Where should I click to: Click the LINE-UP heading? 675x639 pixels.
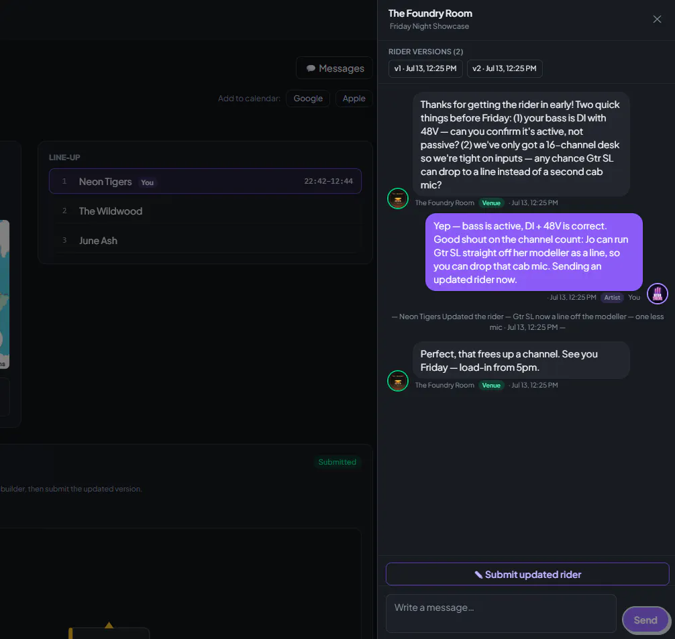click(x=64, y=158)
